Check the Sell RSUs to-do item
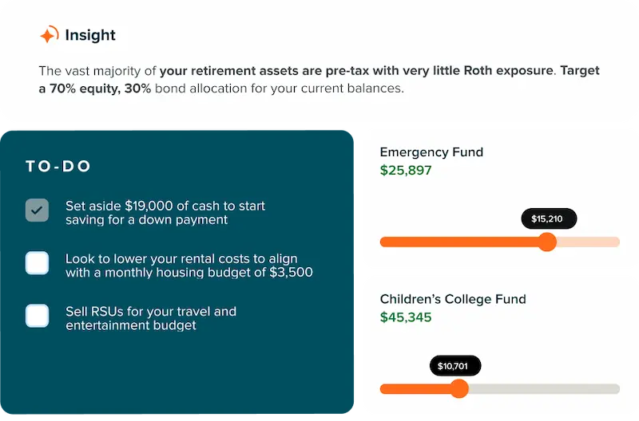This screenshot has height=421, width=639. click(x=38, y=316)
